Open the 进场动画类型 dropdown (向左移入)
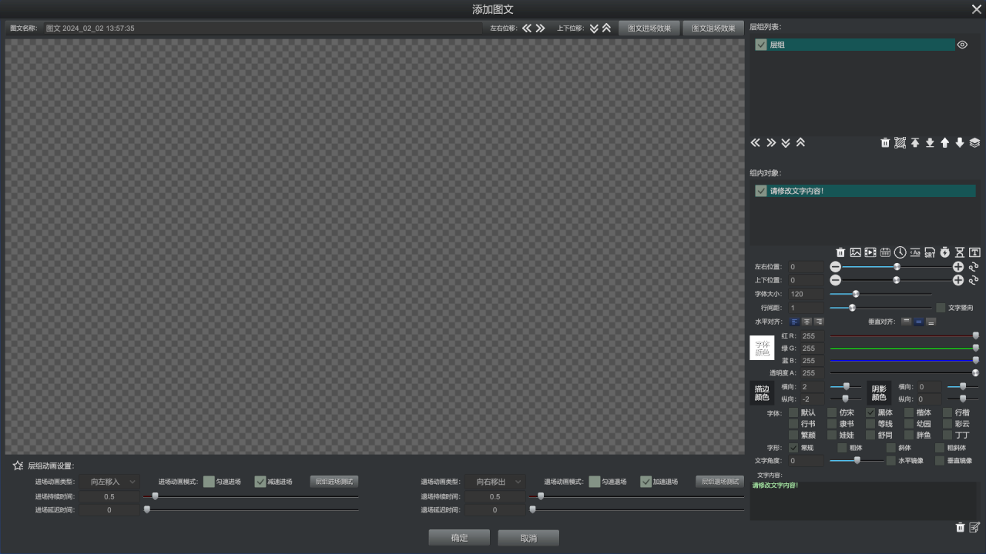This screenshot has height=554, width=986. (109, 482)
